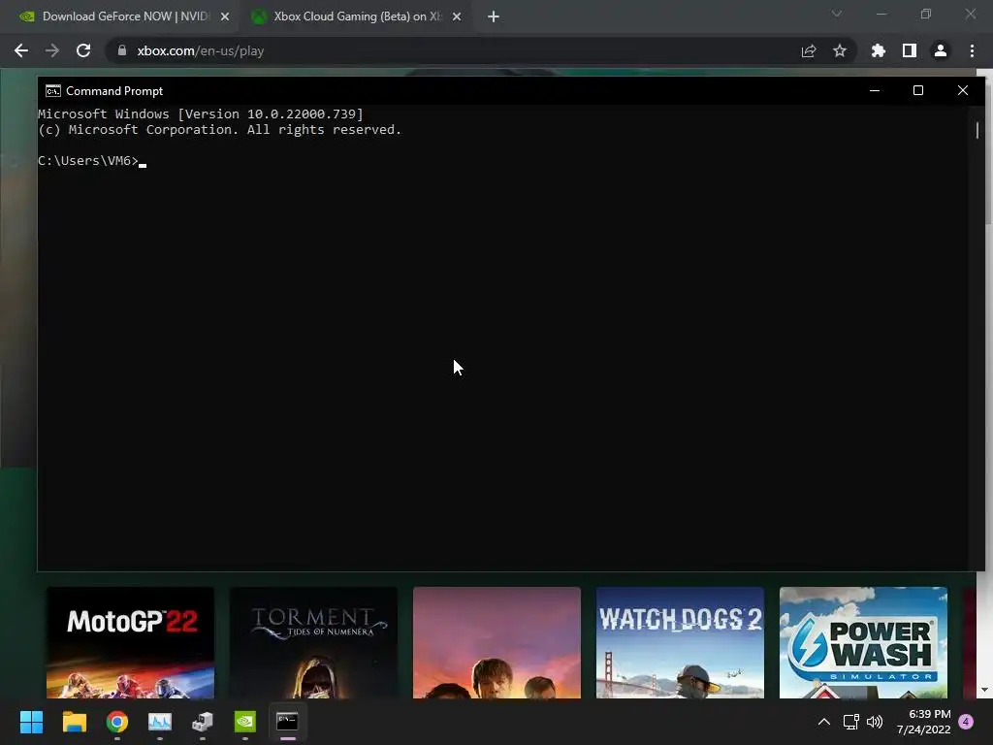Image resolution: width=993 pixels, height=745 pixels.
Task: Bookmark this tab with the star
Action: 840,50
